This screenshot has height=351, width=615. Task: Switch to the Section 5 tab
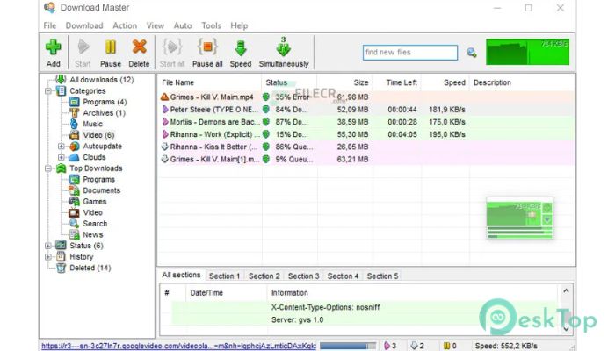click(x=382, y=276)
